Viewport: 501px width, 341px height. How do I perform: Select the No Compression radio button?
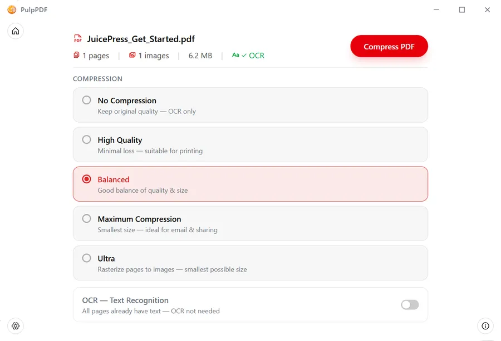point(87,101)
